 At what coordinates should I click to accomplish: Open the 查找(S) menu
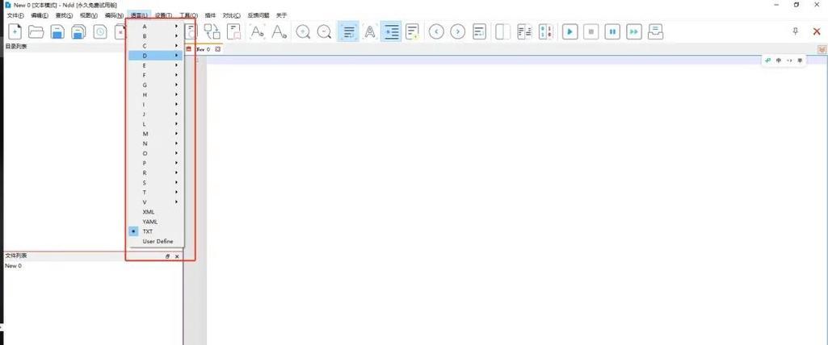[x=64, y=15]
